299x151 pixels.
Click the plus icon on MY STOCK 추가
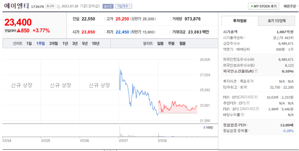point(252,6)
